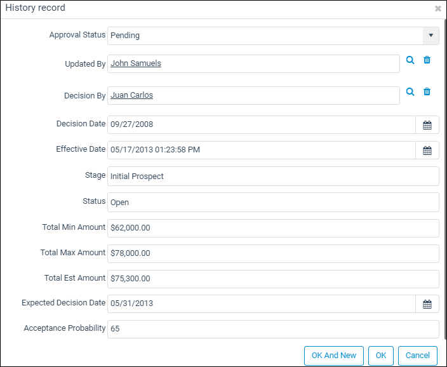Open the Decision Date calendar picker
Image resolution: width=447 pixels, height=367 pixels.
click(427, 125)
